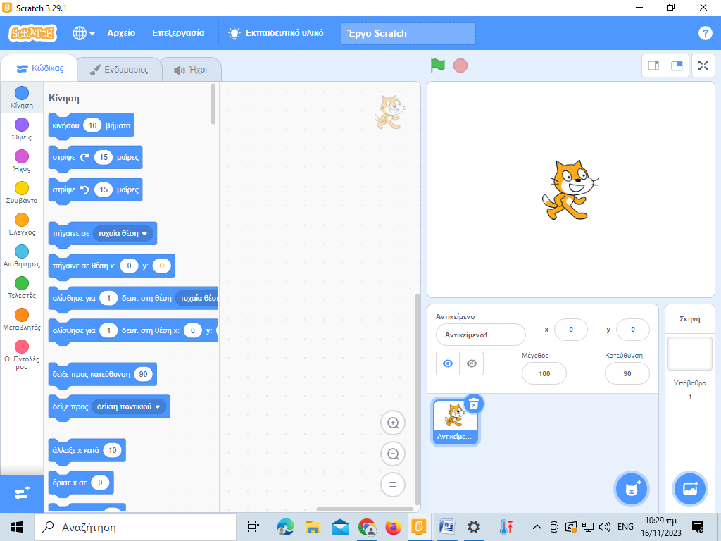Zoom in the code workspace
Viewport: 721px width, 541px height.
[393, 423]
